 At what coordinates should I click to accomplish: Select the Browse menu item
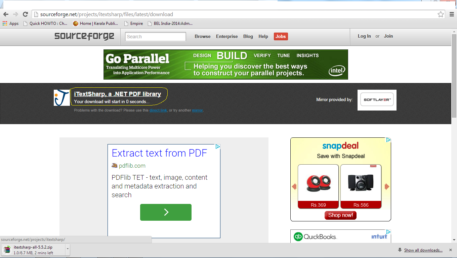point(202,36)
